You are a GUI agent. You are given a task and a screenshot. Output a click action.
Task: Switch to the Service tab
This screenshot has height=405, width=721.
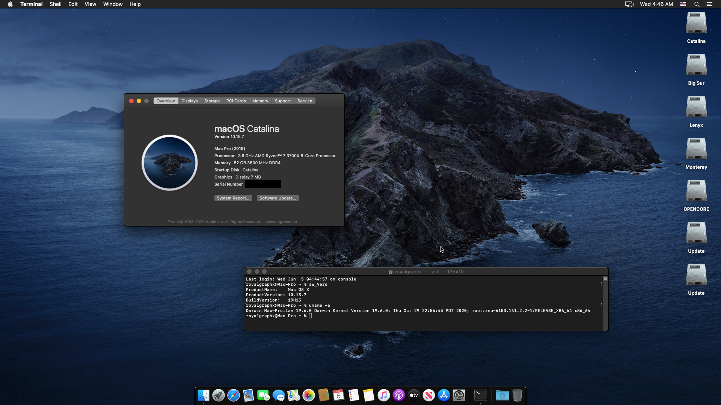(305, 101)
